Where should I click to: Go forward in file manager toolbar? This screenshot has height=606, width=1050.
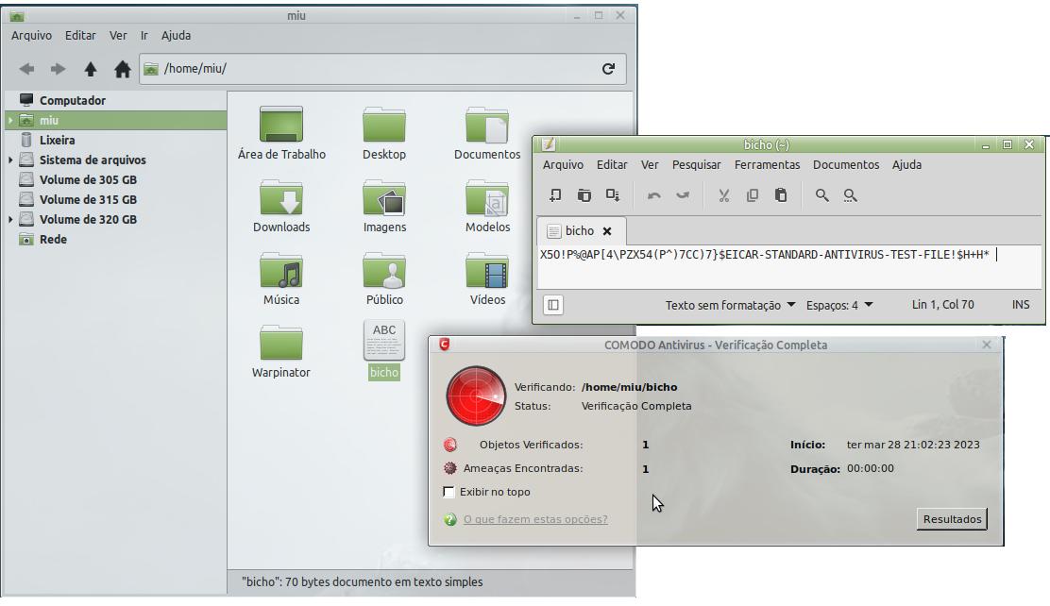(59, 69)
